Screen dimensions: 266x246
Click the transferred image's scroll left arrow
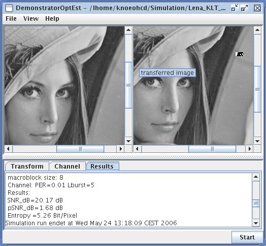pyautogui.click(x=138, y=149)
